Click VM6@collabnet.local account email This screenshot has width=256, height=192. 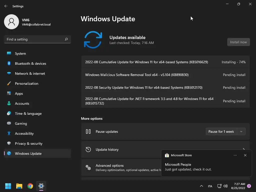click(36, 24)
